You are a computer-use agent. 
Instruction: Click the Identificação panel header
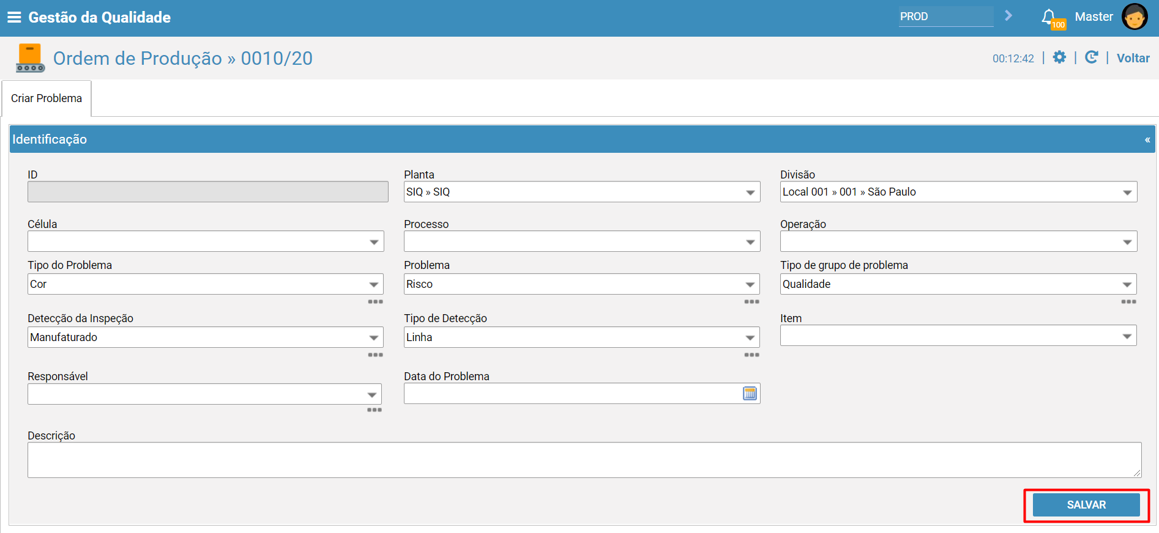click(x=583, y=139)
